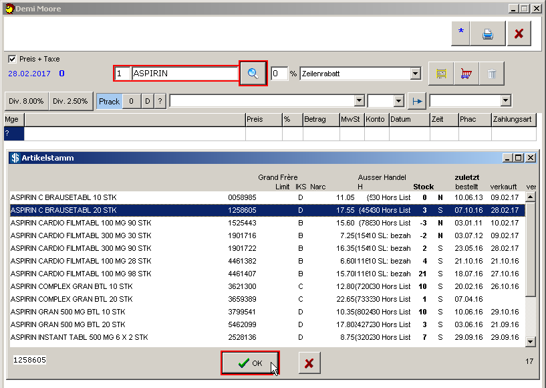Click the Betrag column header
The height and width of the screenshot is (388, 546).
321,120
